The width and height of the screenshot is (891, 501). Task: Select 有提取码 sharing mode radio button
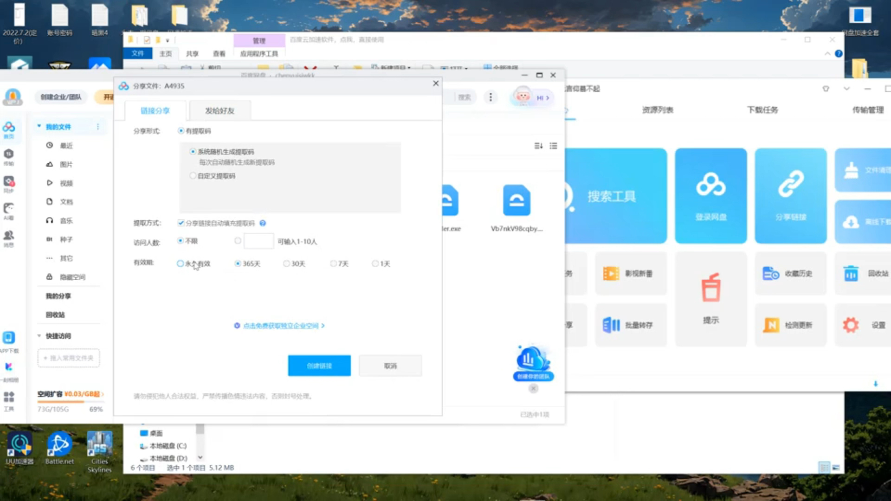181,130
